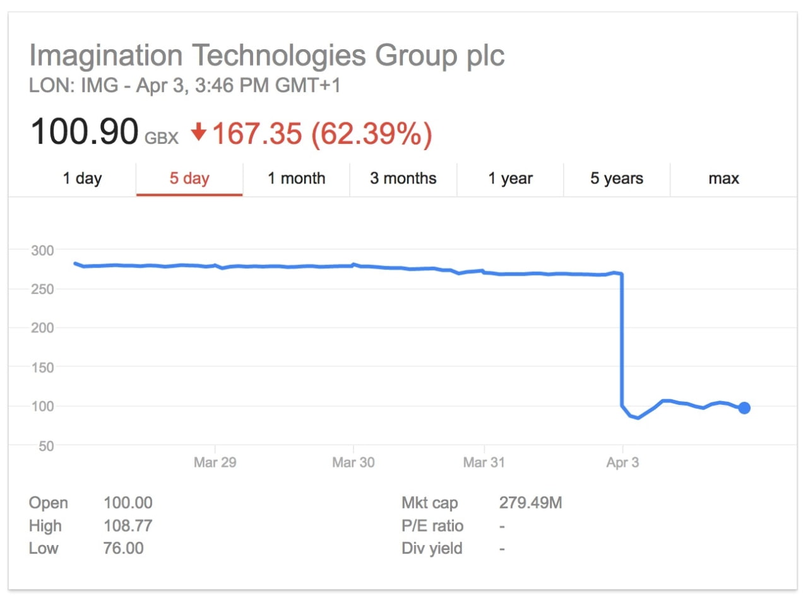Open the 1 month chart range
The image size is (808, 598).
point(296,179)
